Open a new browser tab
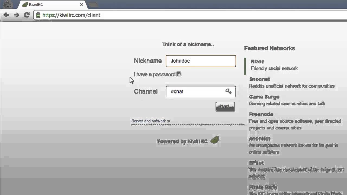The image size is (347, 195). tap(93, 5)
